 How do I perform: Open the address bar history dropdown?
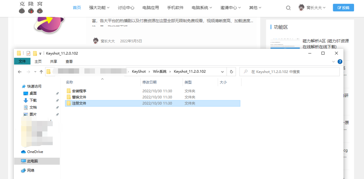tap(222, 72)
